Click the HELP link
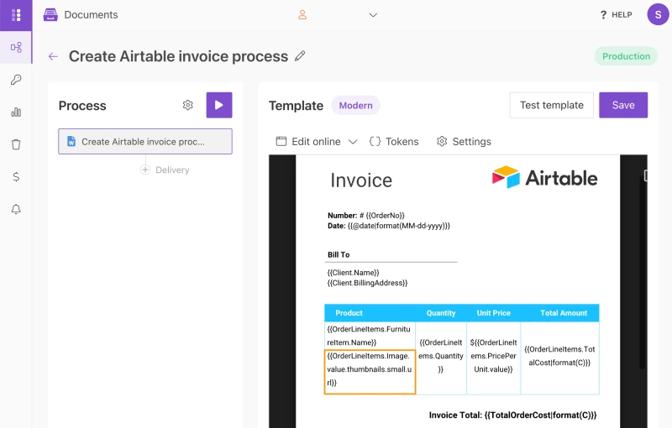The height and width of the screenshot is (428, 672). pos(622,15)
